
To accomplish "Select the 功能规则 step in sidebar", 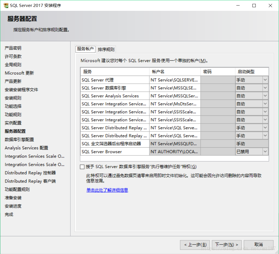I will (x=13, y=115).
